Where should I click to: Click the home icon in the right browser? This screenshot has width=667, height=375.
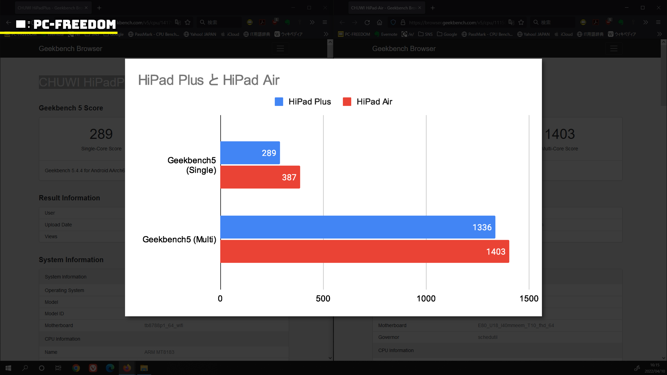click(x=379, y=23)
